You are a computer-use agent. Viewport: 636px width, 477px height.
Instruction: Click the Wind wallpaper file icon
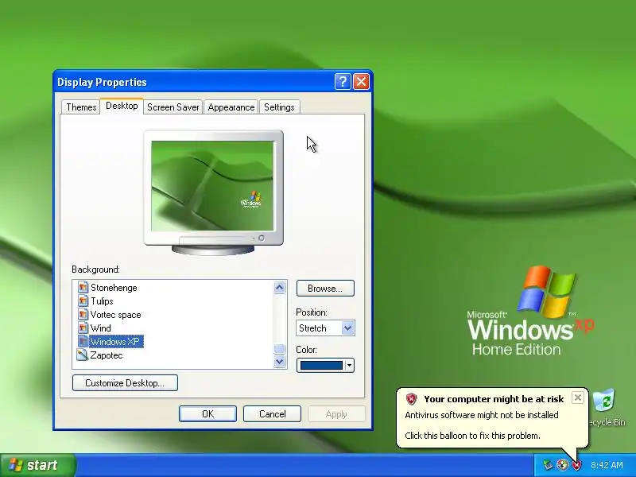(83, 328)
